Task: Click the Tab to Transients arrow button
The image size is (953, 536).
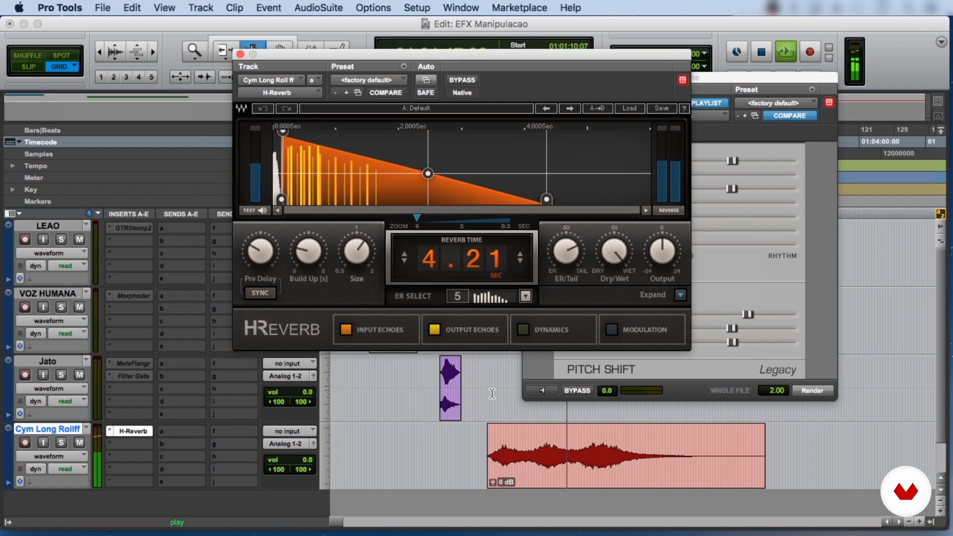Action: 204,76
